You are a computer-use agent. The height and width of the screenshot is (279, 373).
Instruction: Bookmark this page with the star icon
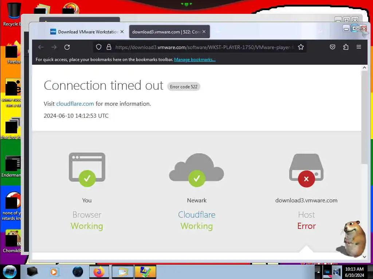point(301,47)
